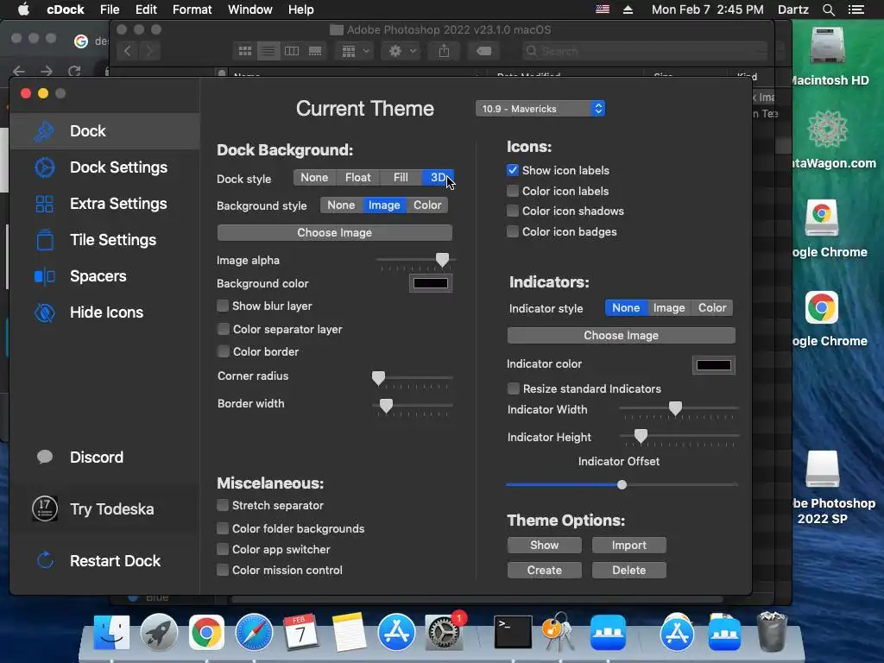Enable Color app switcher checkbox
884x663 pixels.
click(x=223, y=549)
